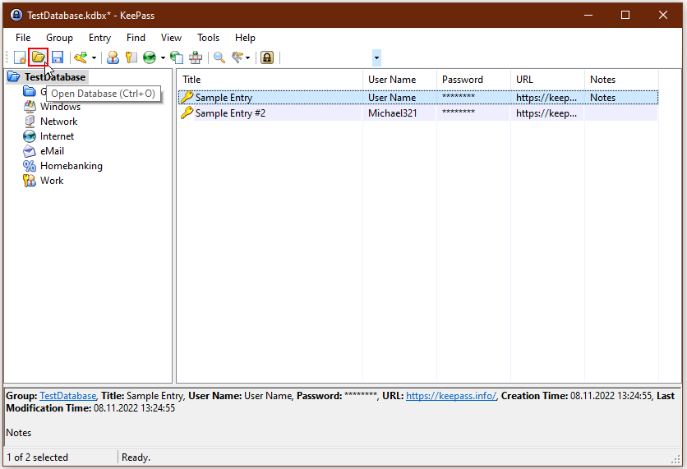This screenshot has height=469, width=687.
Task: Select the Work group
Action: click(x=52, y=181)
